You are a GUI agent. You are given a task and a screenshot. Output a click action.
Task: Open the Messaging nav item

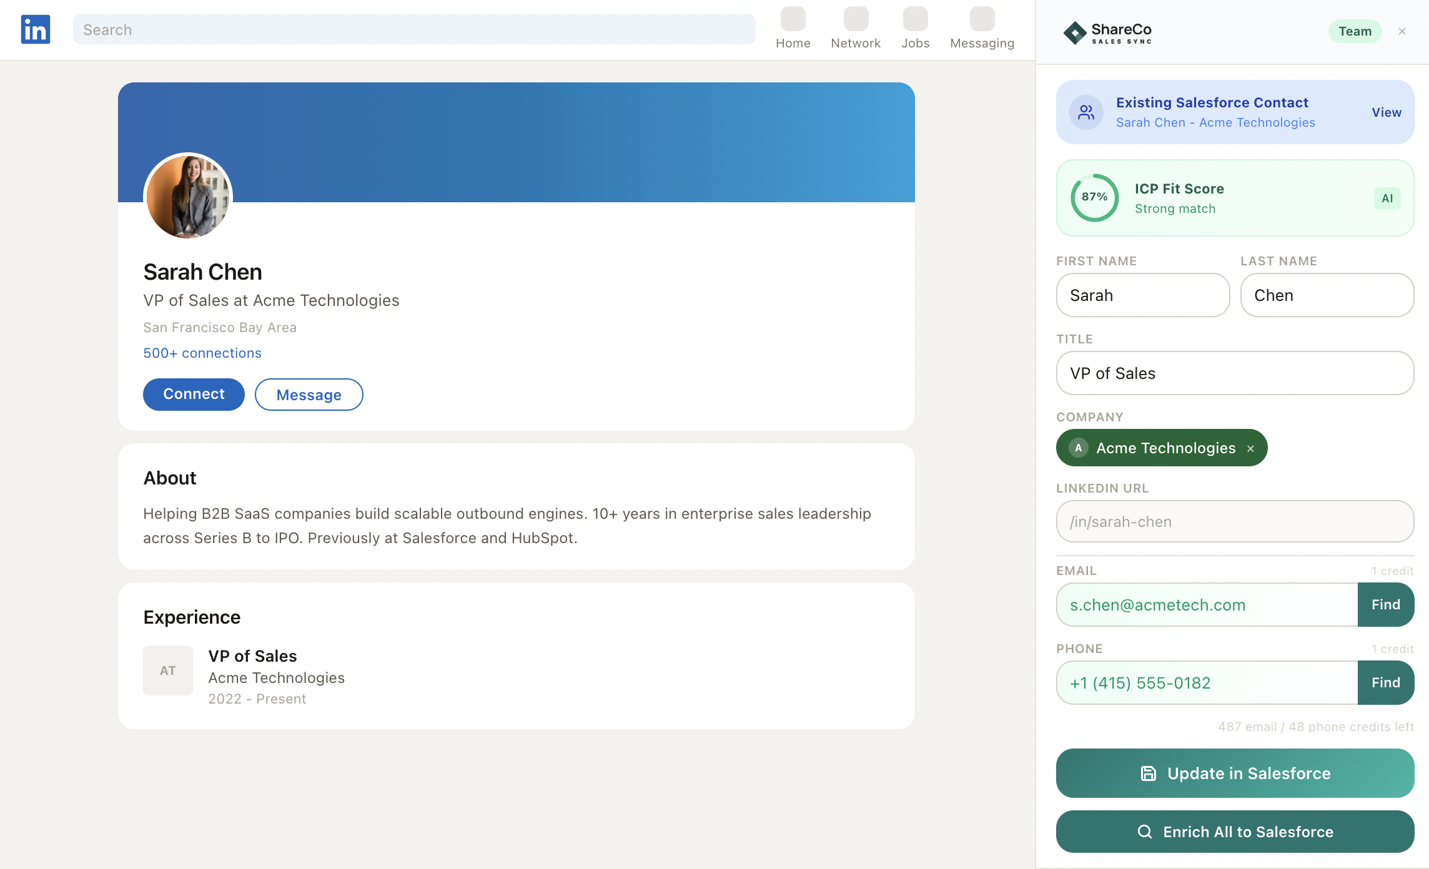click(x=982, y=29)
